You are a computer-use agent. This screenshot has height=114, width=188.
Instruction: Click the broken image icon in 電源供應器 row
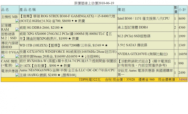(x=17, y=75)
